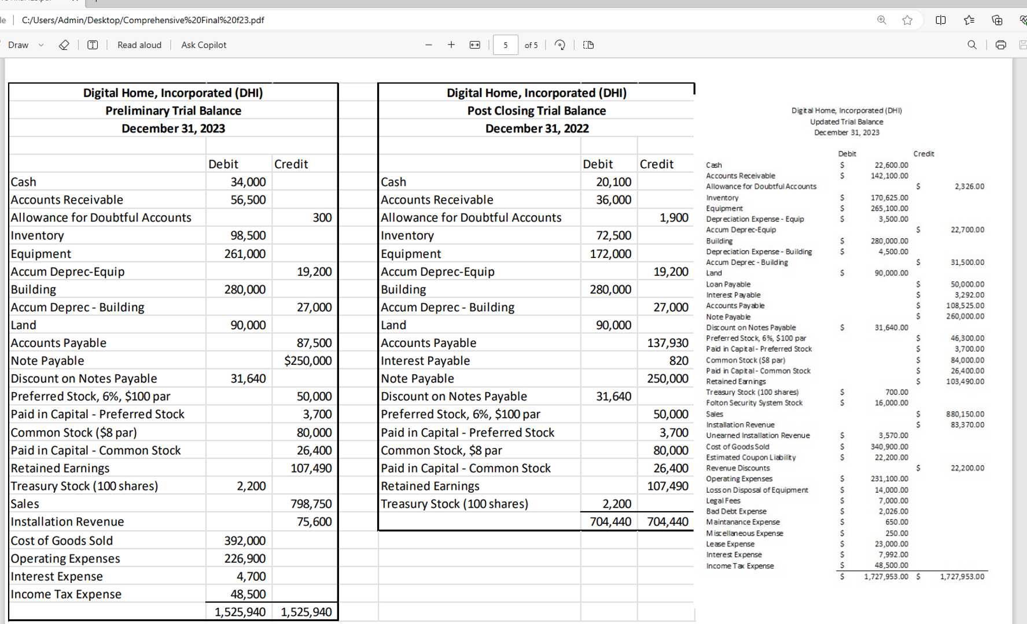Click the Fit to width icon
The height and width of the screenshot is (624, 1027).
tap(474, 45)
